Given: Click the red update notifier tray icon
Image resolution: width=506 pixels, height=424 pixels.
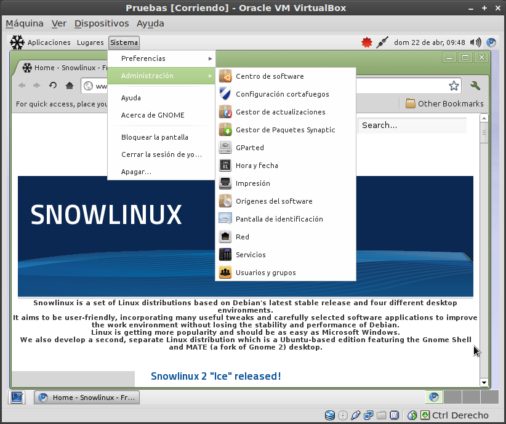Looking at the screenshot, I should (367, 42).
